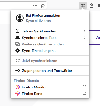Expand chevron next to Synchronisierte Tabs
100x106 pixels.
[85, 38]
